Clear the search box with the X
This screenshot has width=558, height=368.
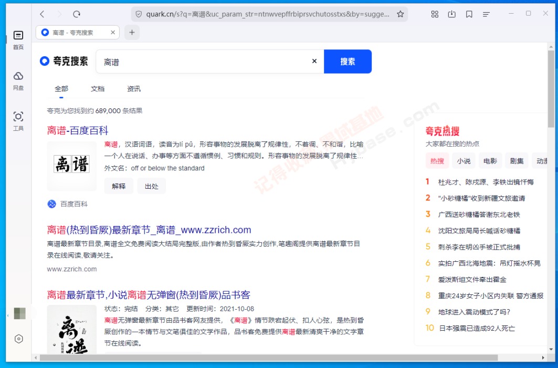314,62
